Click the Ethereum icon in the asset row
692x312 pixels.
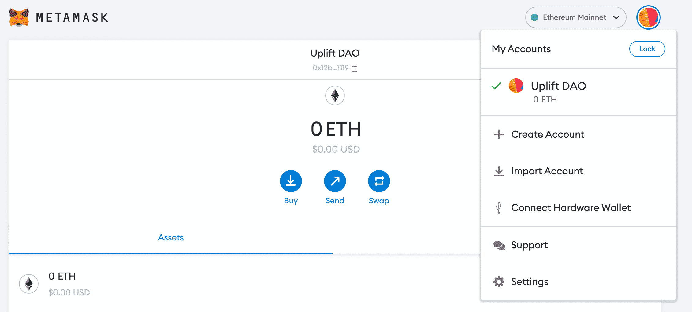point(29,284)
